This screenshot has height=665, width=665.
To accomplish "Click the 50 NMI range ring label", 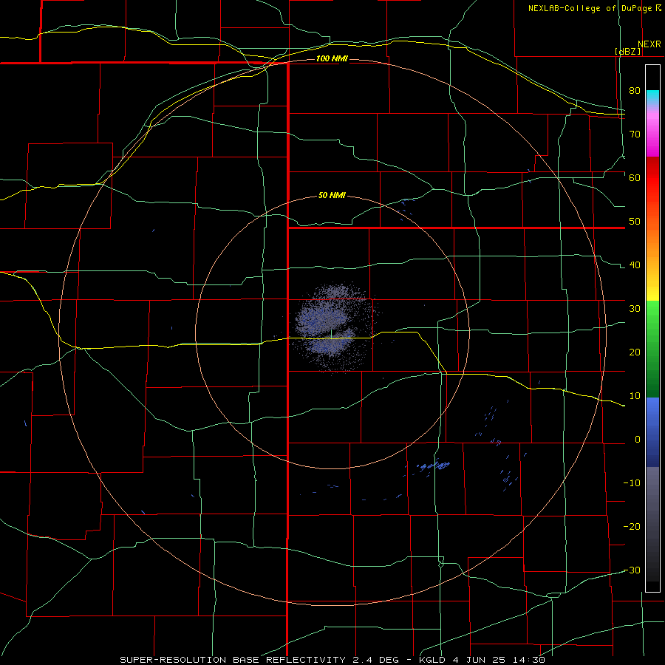I will click(332, 196).
